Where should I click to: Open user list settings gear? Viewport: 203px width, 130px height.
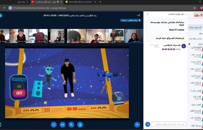[x=189, y=44]
